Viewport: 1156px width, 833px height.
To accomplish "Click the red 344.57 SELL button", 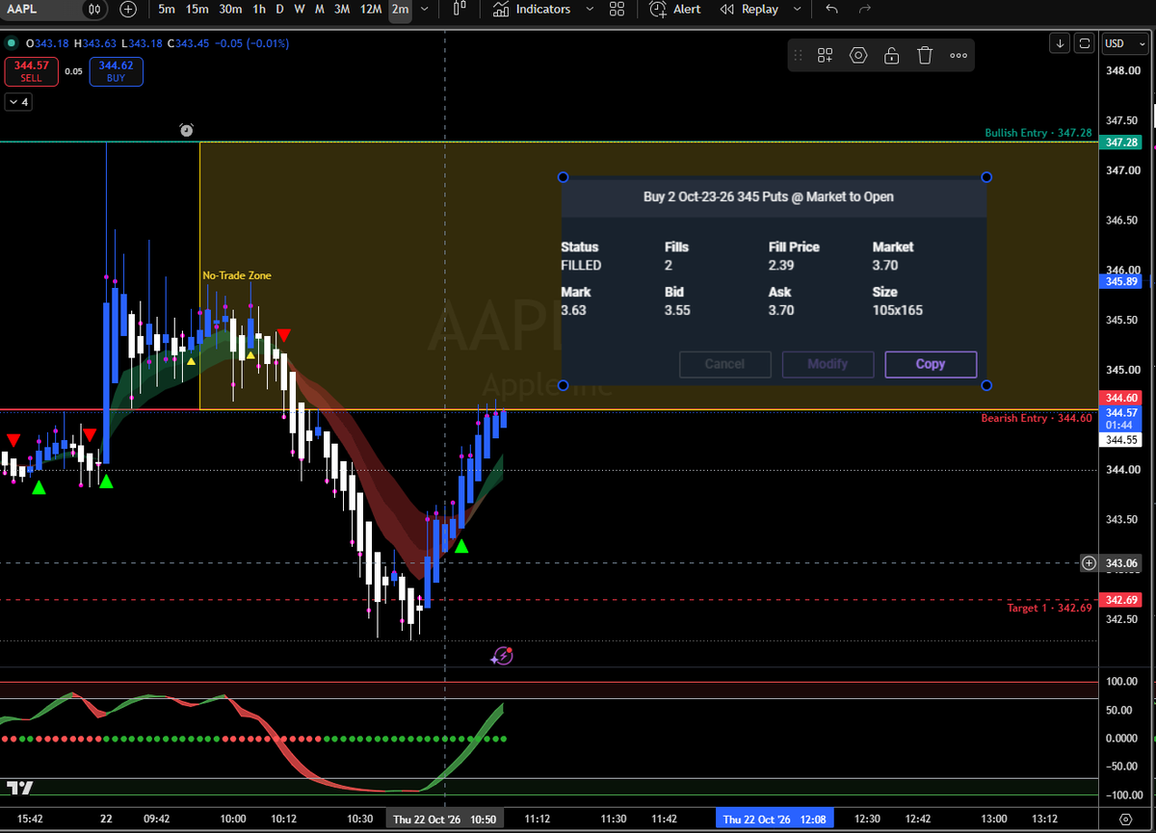I will click(x=31, y=71).
